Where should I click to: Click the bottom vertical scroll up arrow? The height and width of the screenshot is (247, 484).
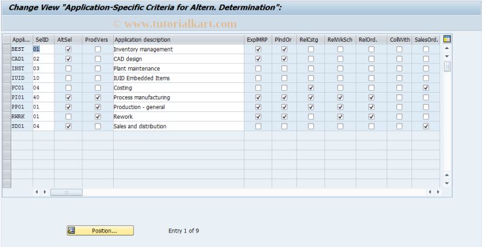447,175
